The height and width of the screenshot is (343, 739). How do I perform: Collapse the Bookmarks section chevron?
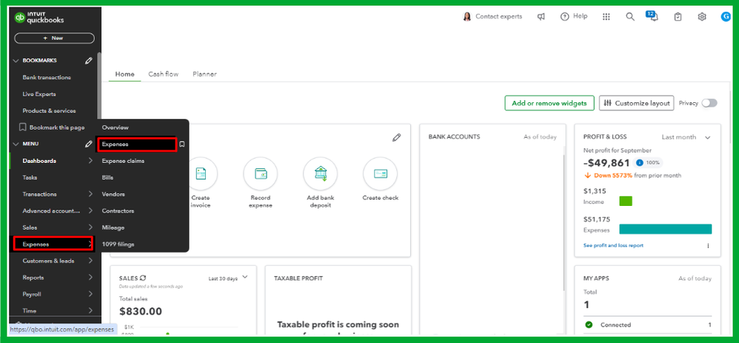click(x=16, y=61)
